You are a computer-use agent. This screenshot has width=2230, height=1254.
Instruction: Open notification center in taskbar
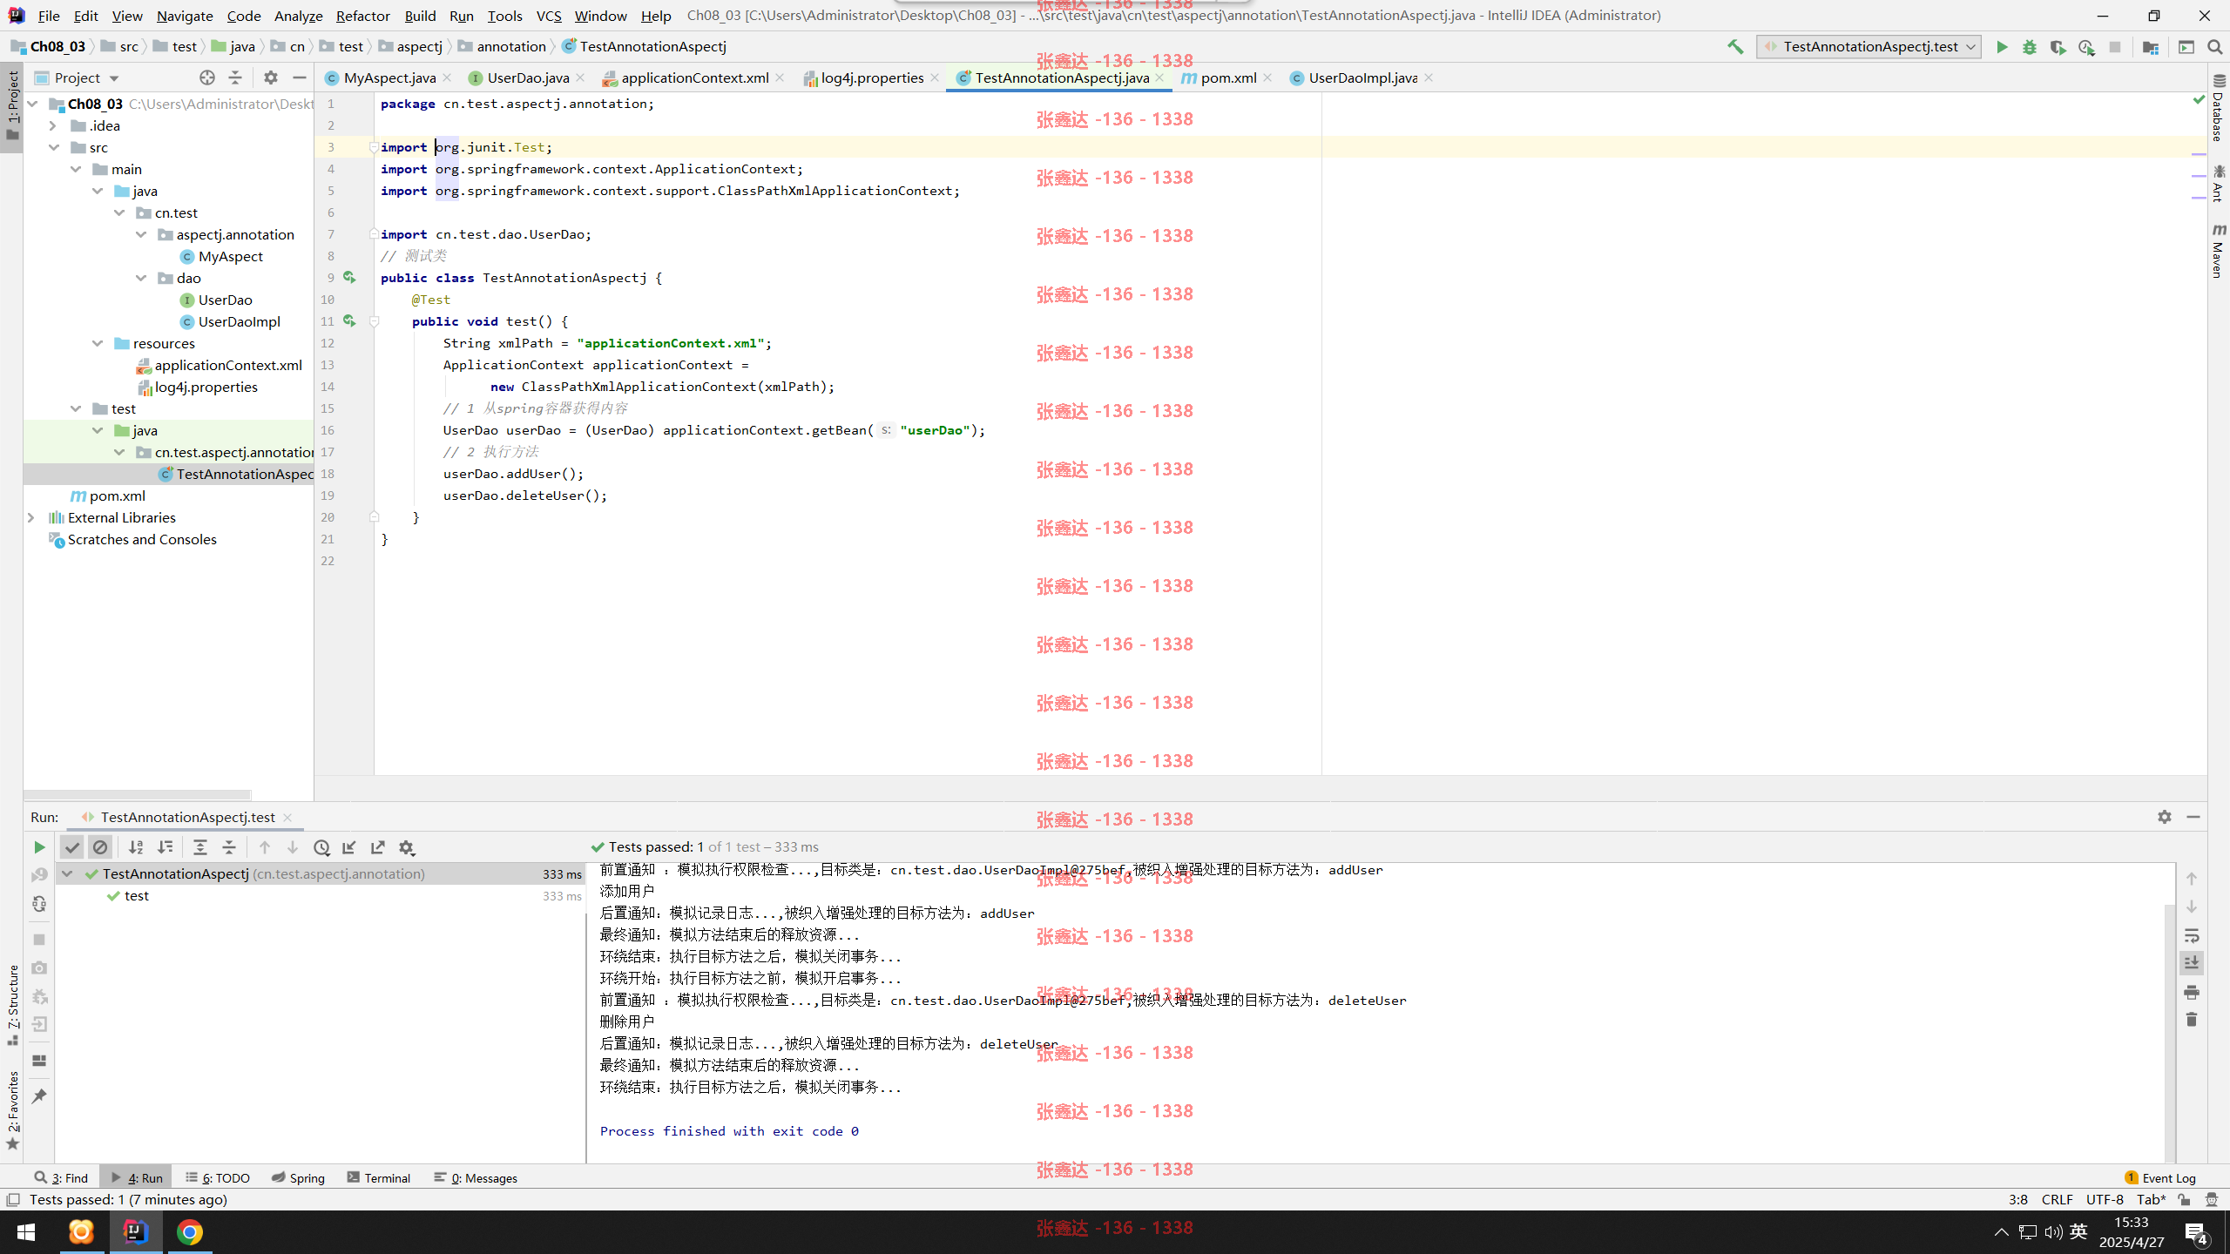(x=2195, y=1232)
